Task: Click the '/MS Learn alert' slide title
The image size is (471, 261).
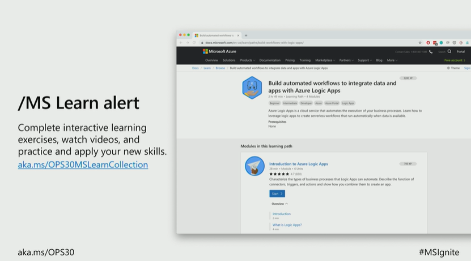Action: (79, 103)
